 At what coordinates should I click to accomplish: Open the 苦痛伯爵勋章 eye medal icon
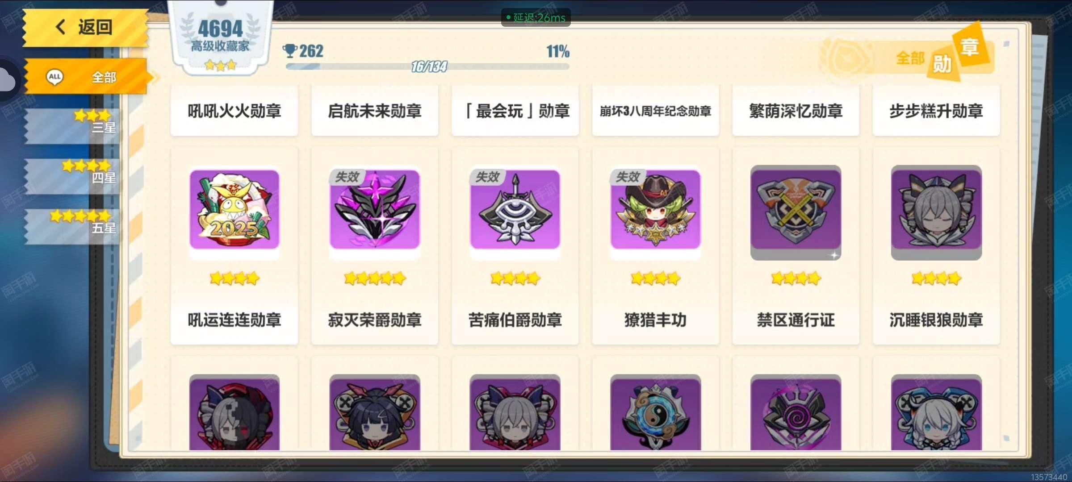515,210
